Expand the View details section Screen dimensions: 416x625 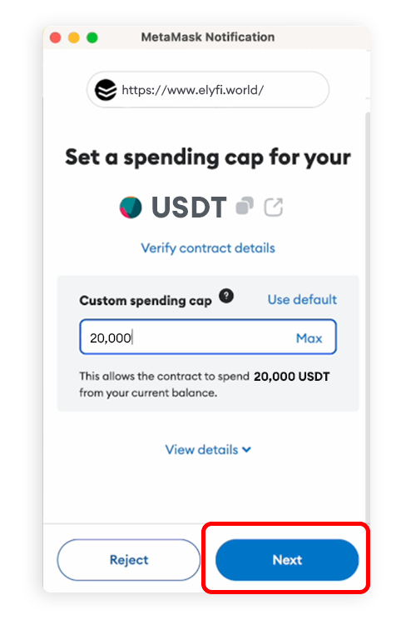coord(208,450)
